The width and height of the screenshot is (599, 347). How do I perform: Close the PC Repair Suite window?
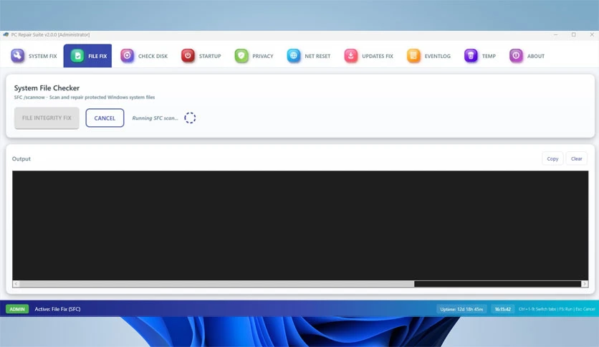(x=592, y=34)
